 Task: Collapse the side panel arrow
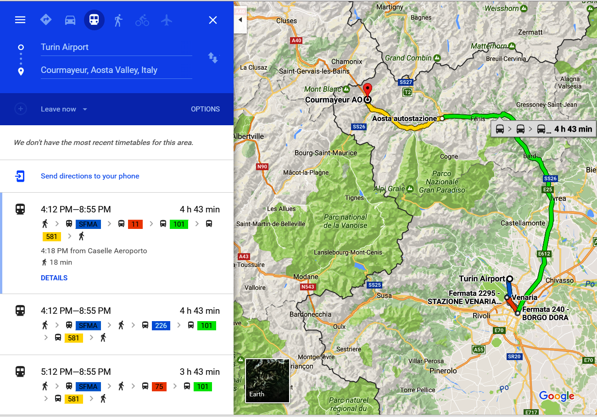tap(240, 20)
